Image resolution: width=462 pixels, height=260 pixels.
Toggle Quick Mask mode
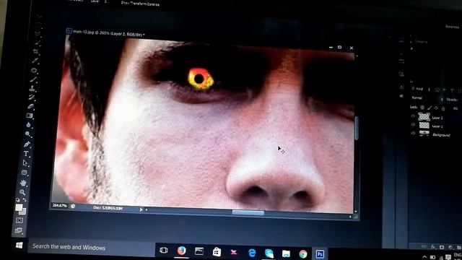pos(19,220)
